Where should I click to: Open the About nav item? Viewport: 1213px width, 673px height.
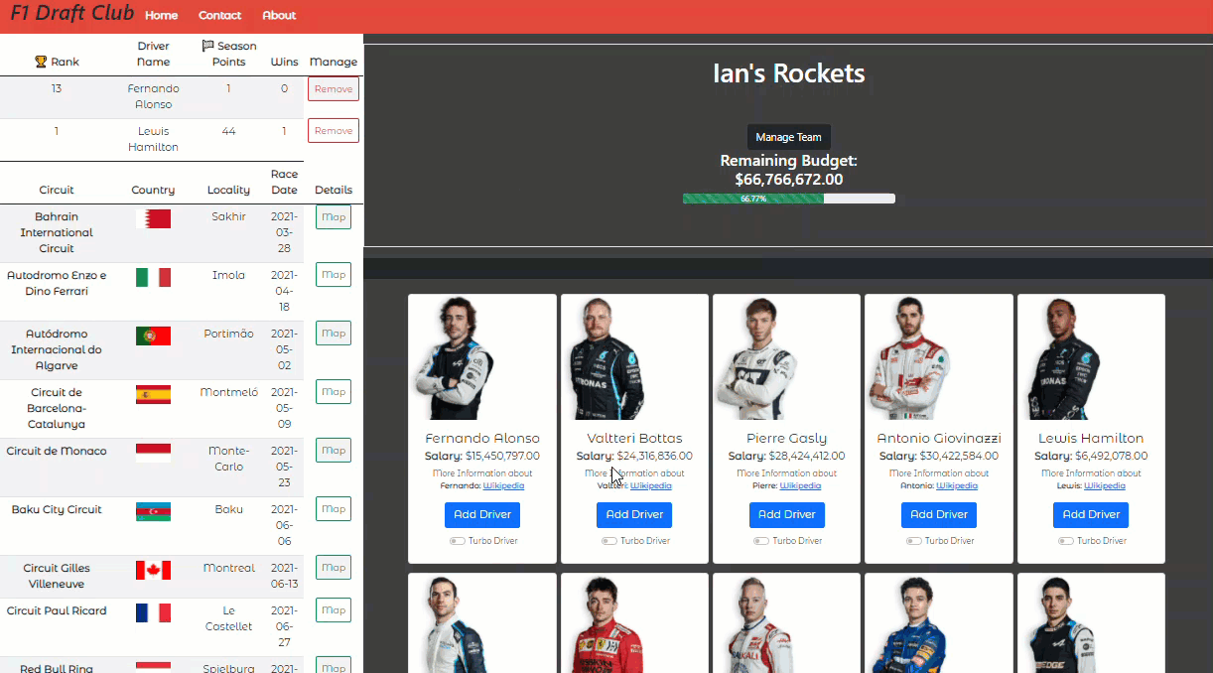(x=279, y=15)
